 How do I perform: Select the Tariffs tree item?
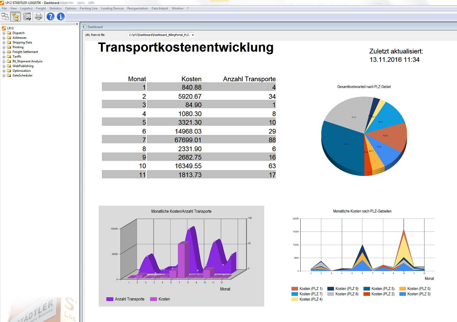tap(17, 57)
